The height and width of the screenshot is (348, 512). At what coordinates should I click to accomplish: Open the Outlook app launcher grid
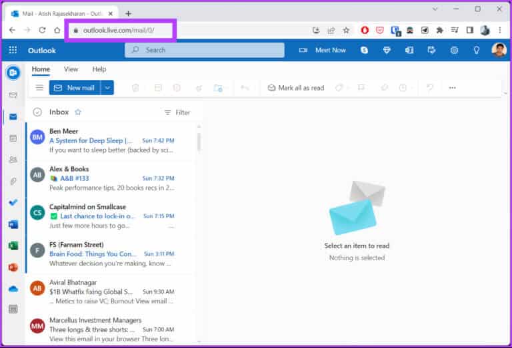click(13, 50)
